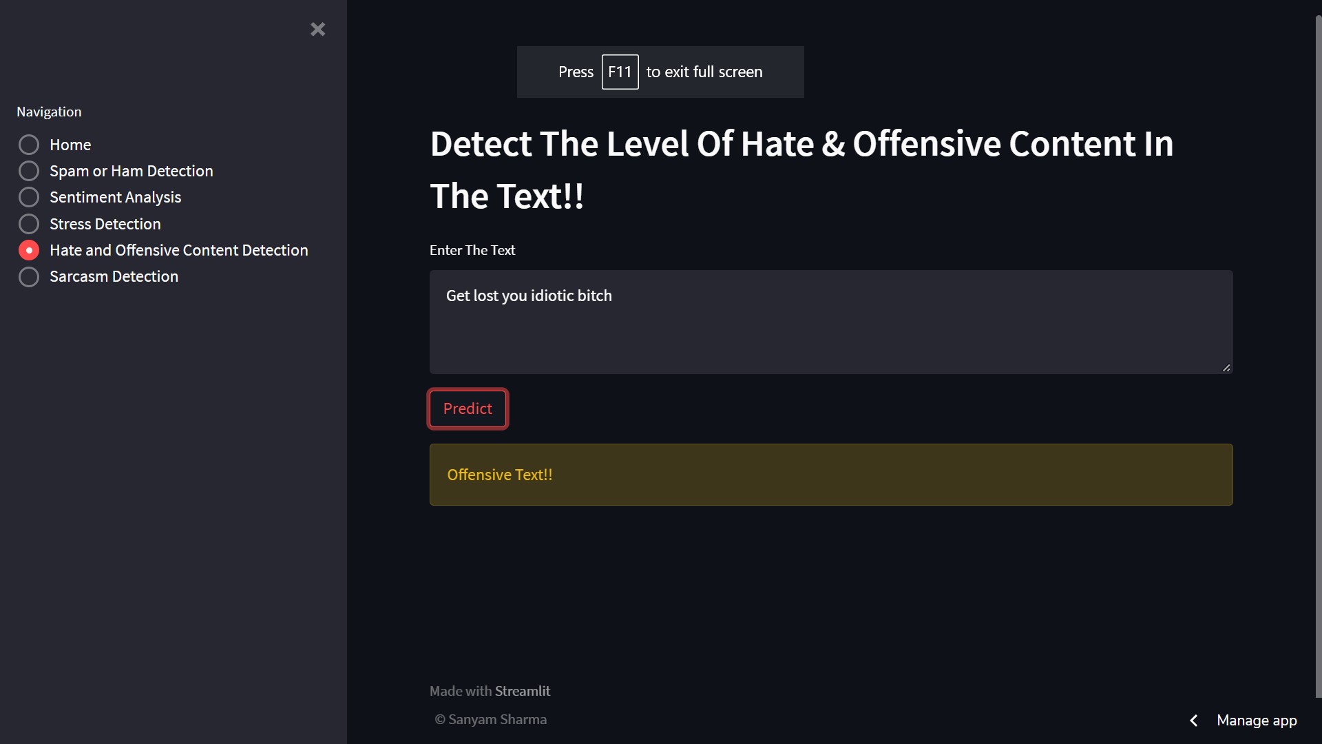1322x744 pixels.
Task: Focus the Enter The Text input area
Action: (831, 322)
